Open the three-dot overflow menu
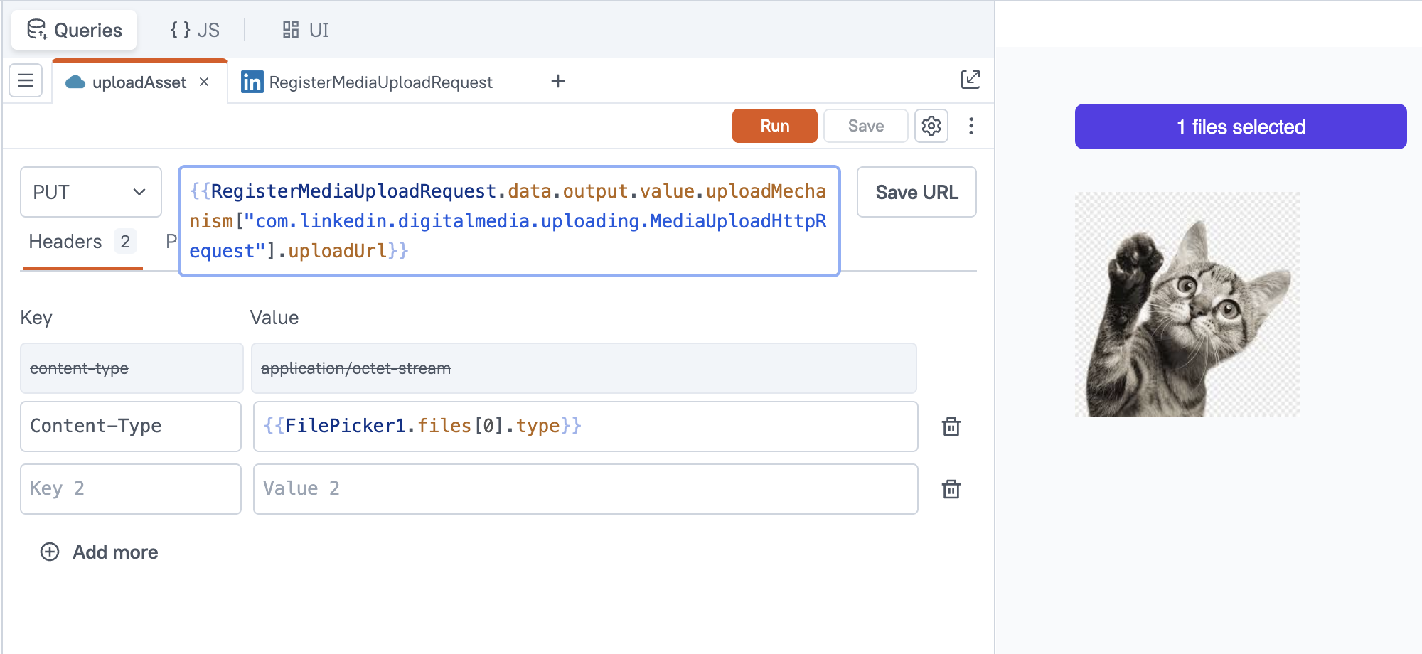 [x=971, y=126]
